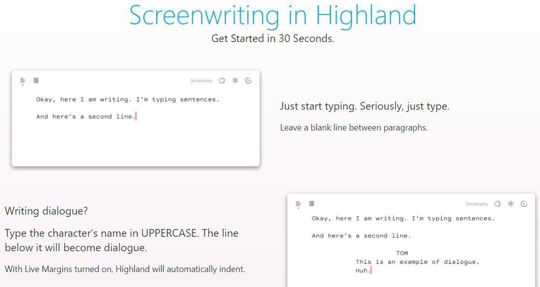Click 'Okay, here I am writing' line in the first editor
The image size is (540, 287).
point(128,100)
